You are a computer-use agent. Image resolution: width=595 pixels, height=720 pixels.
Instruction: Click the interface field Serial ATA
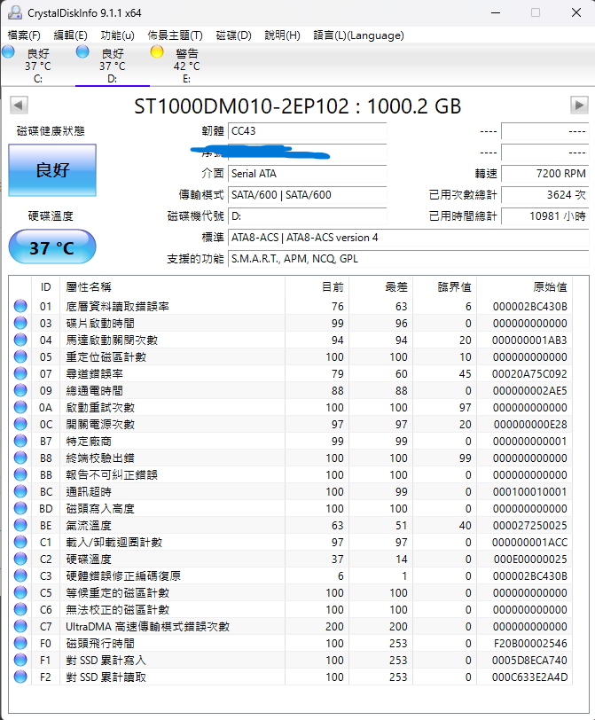coord(307,174)
